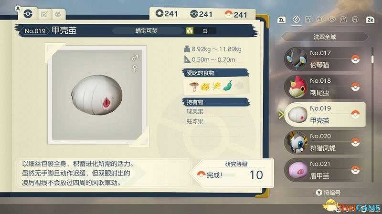
Task: Select the diamond all-region Pokédex icon
Action: click(x=296, y=19)
